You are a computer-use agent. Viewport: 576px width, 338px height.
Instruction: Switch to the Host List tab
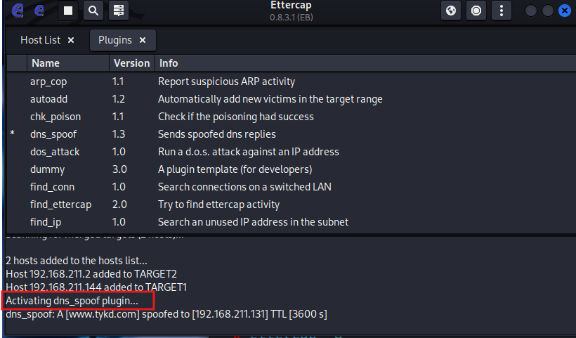[x=40, y=40]
